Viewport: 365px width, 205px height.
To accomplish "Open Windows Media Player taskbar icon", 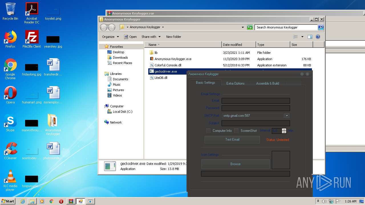I will coord(42,201).
